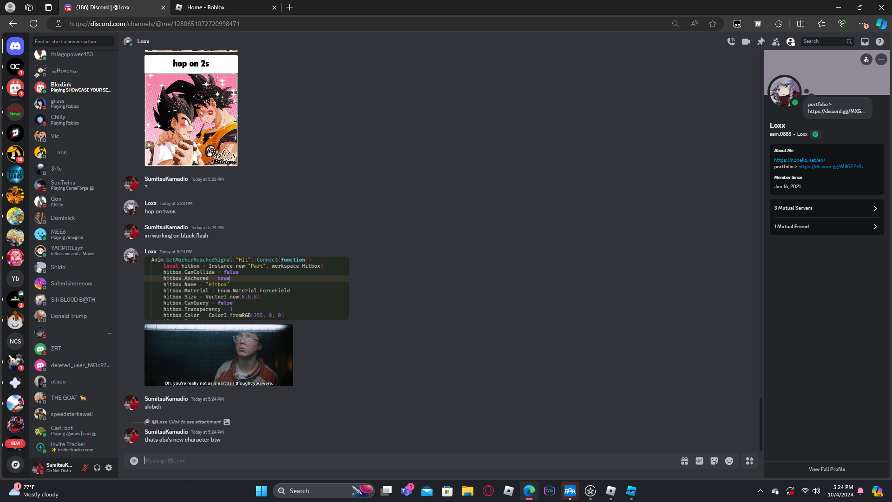The image size is (892, 502).
Task: Expand 3 Mutual Servers
Action: coord(826,208)
